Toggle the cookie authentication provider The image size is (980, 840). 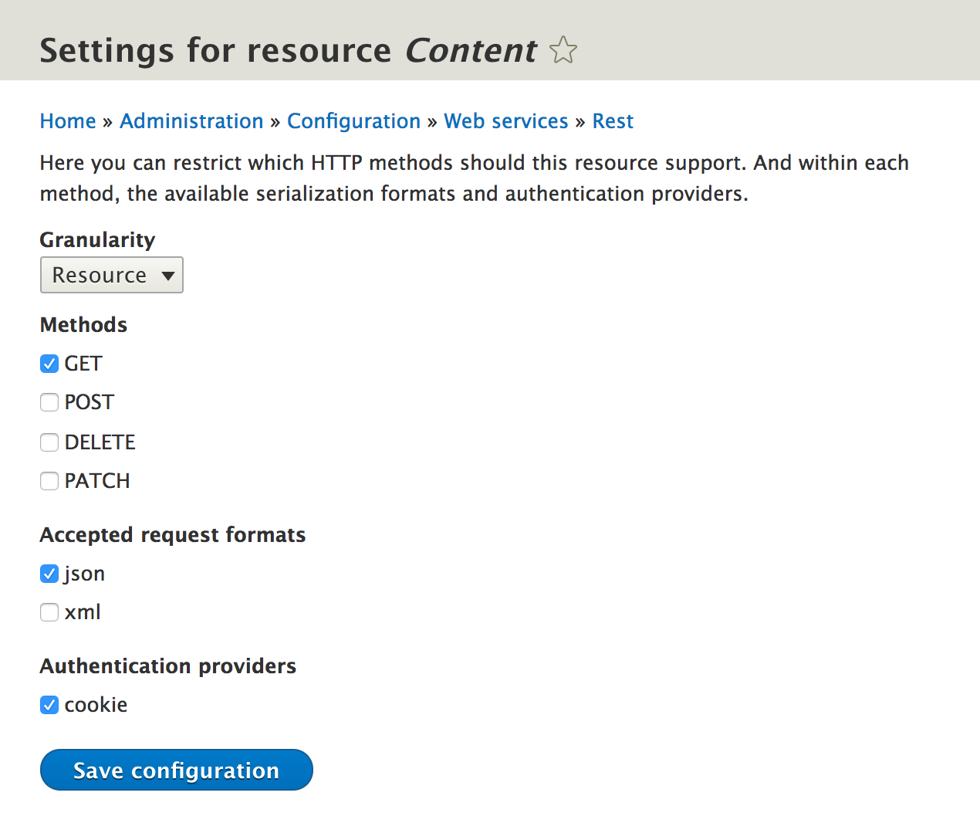49,705
